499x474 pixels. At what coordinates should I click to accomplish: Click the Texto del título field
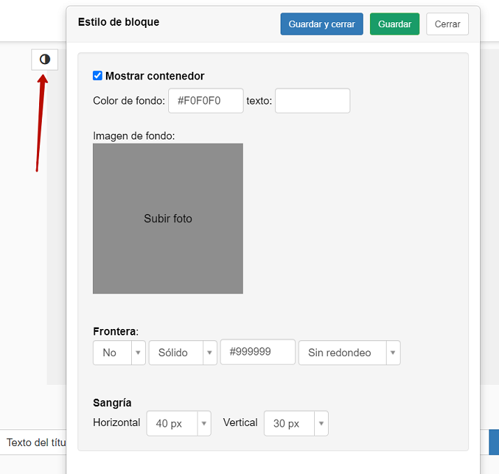(x=33, y=442)
